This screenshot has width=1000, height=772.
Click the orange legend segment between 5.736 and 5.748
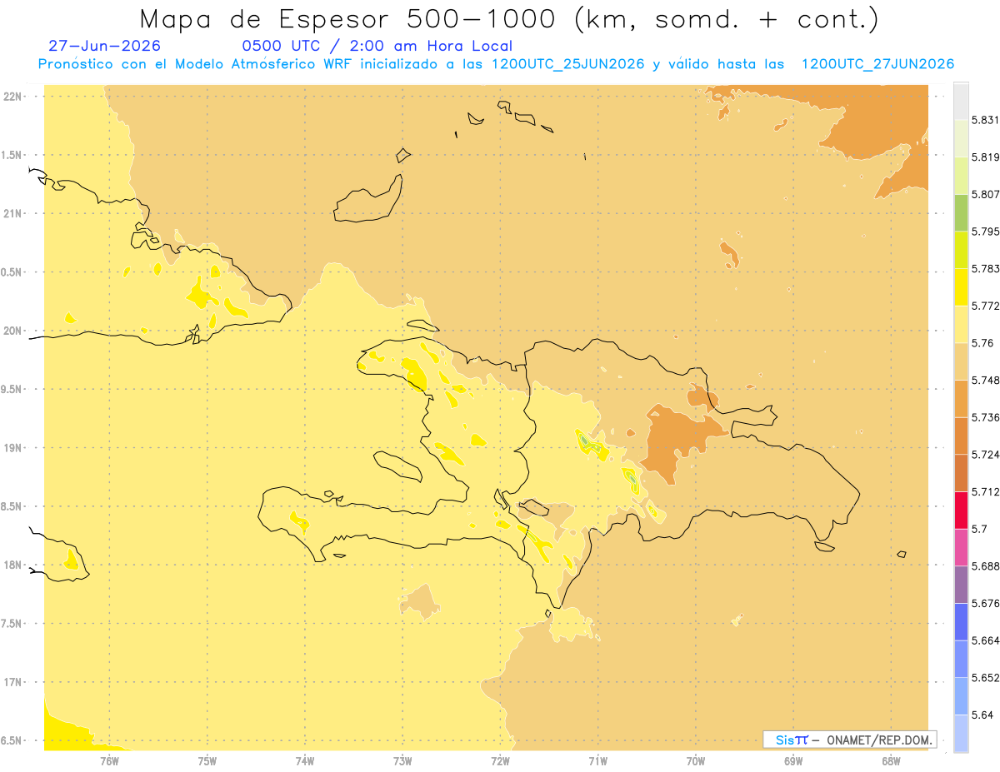(x=961, y=398)
